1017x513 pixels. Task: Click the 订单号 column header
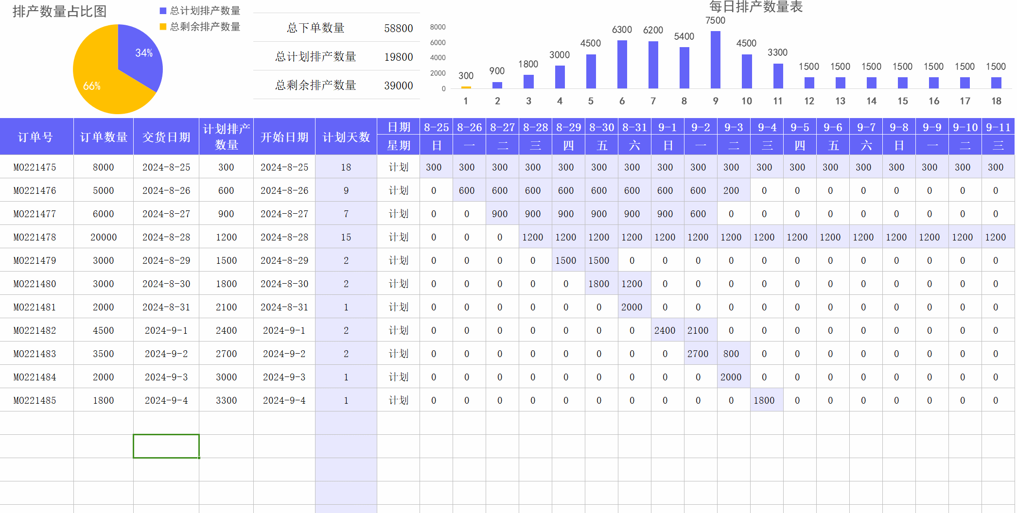click(36, 137)
